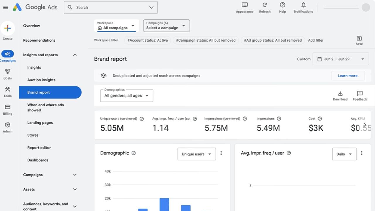Screen dimensions: 375x211
Task: Collapse the Insights and reports section
Action: [75, 55]
